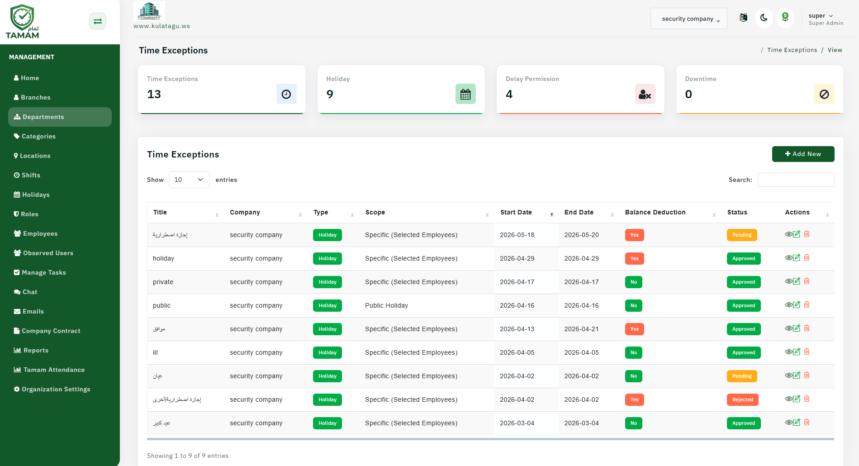The width and height of the screenshot is (859, 466).
Task: Open the Show entries count dropdown
Action: [x=189, y=180]
